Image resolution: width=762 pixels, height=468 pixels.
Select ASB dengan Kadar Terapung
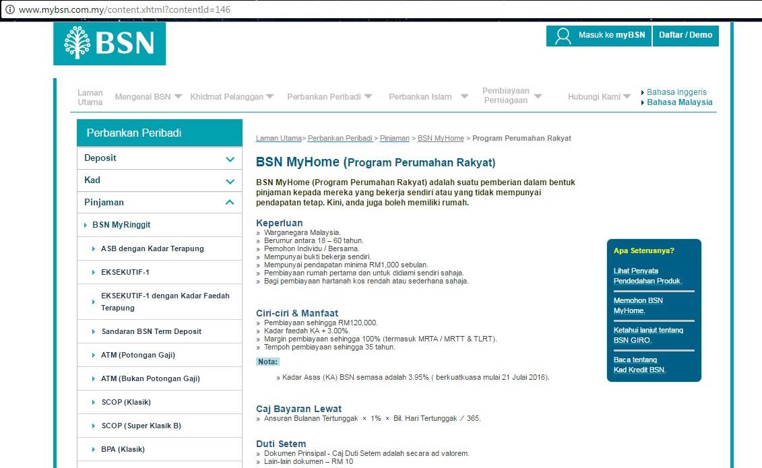pos(152,248)
